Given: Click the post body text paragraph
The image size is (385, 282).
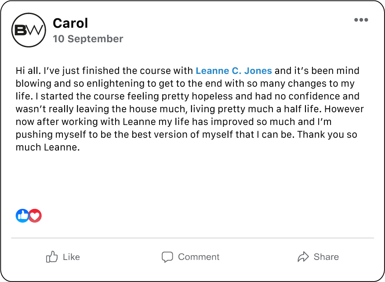Looking at the screenshot, I should pyautogui.click(x=189, y=109).
